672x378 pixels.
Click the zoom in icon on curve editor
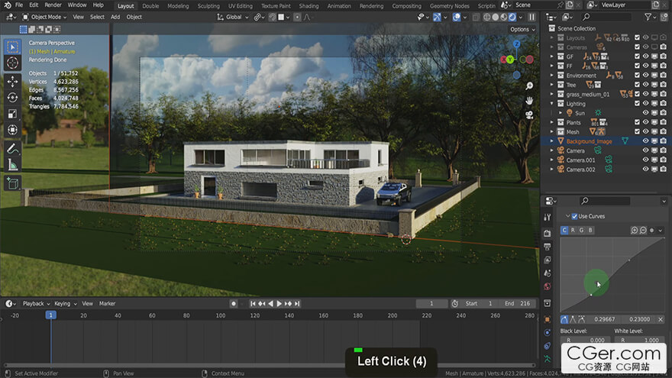635,230
